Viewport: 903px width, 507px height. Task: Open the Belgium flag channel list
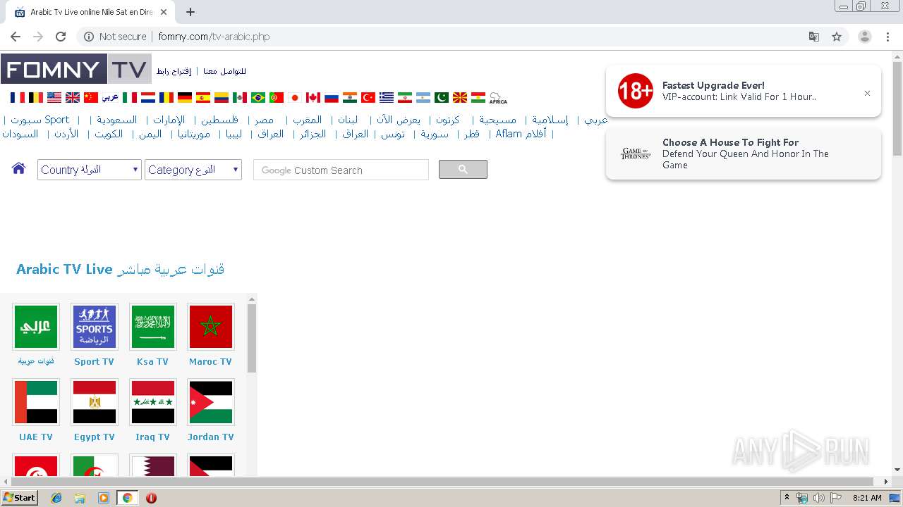pos(36,98)
